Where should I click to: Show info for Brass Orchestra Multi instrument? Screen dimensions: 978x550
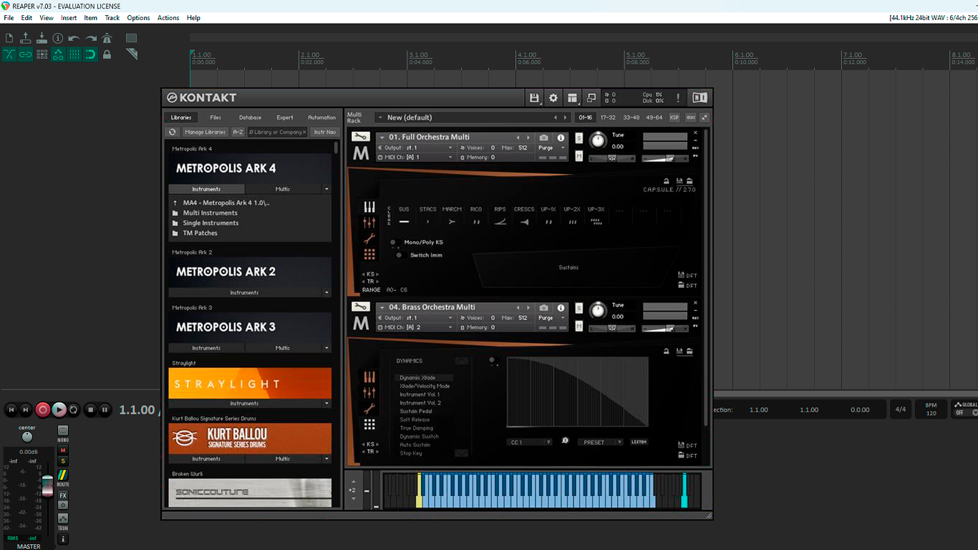pyautogui.click(x=561, y=308)
